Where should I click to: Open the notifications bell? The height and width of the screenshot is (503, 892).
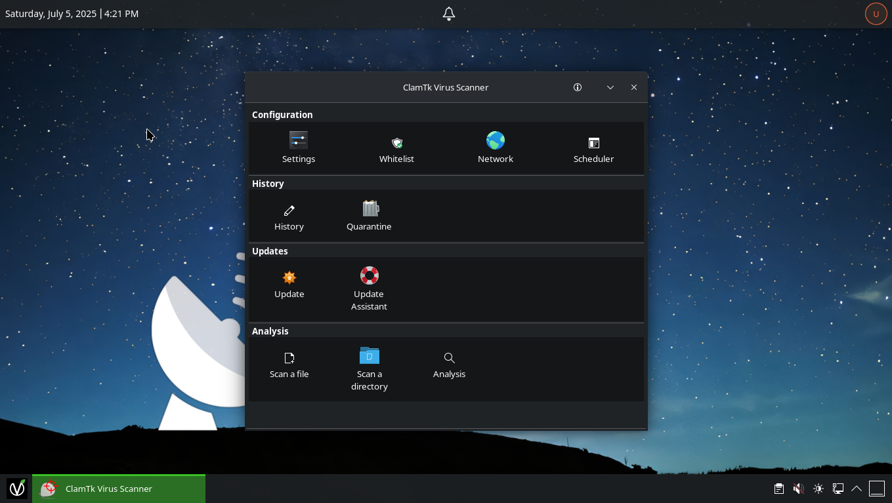[449, 14]
